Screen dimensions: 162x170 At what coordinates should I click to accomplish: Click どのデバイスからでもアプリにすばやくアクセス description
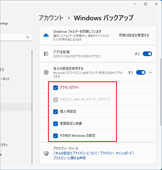pyautogui.click(x=77, y=56)
